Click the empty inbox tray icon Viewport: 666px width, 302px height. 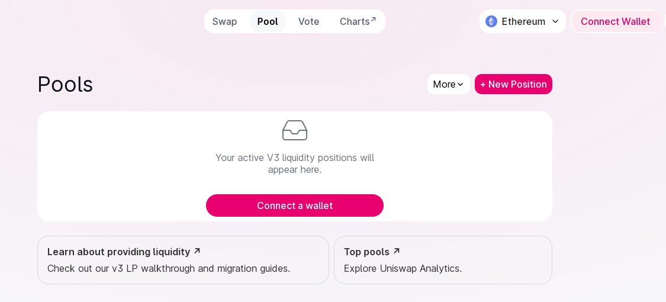pyautogui.click(x=295, y=130)
